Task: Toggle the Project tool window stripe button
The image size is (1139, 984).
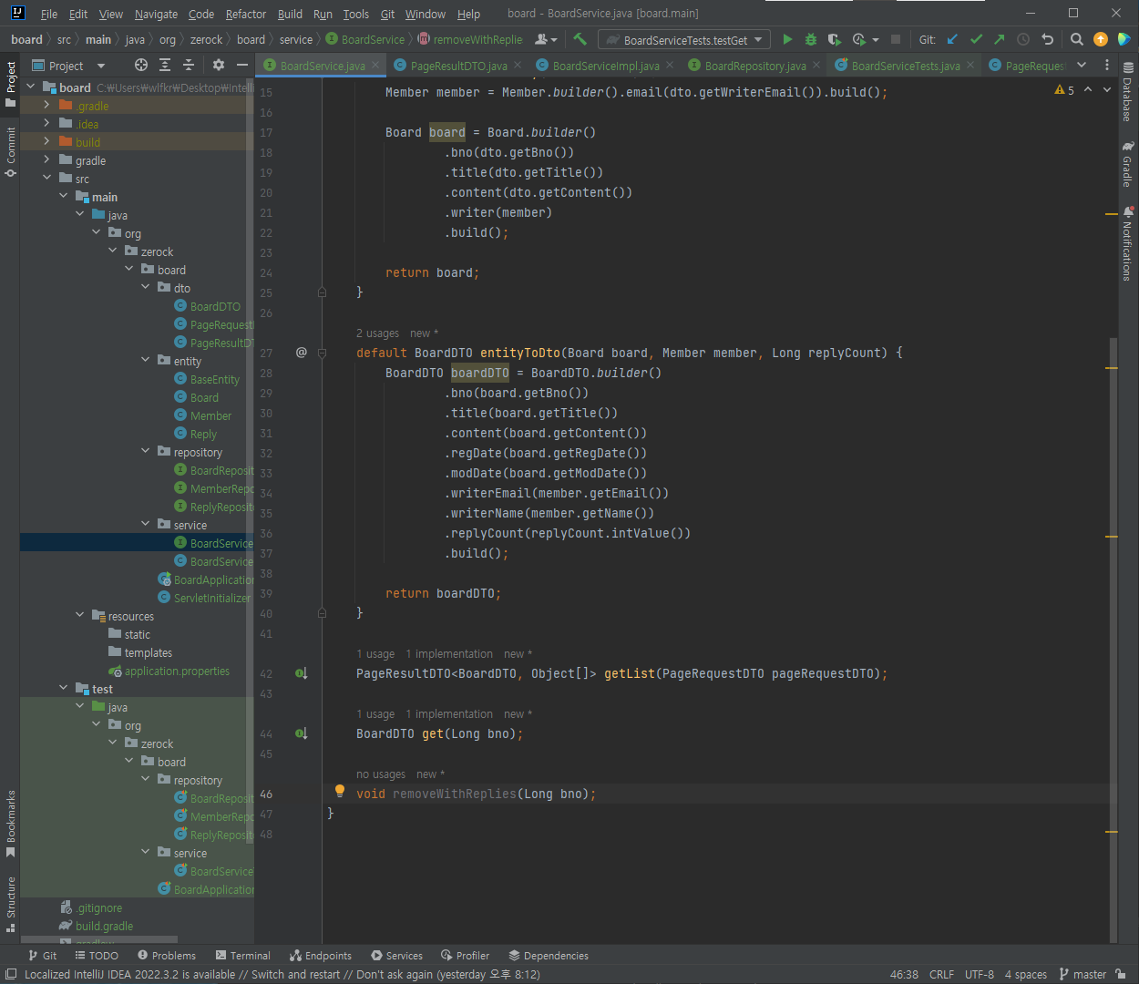Action: coord(11,83)
